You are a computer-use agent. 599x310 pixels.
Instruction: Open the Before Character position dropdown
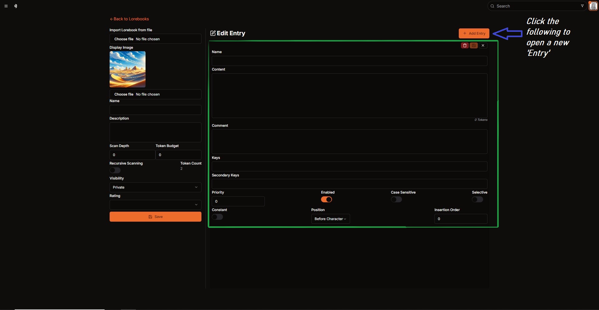[330, 219]
